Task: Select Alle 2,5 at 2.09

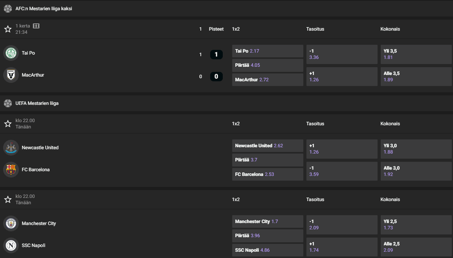Action: [416, 247]
